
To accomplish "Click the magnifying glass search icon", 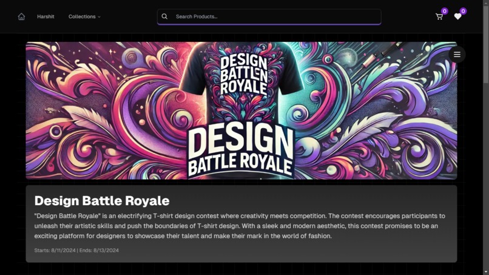I will click(x=164, y=16).
